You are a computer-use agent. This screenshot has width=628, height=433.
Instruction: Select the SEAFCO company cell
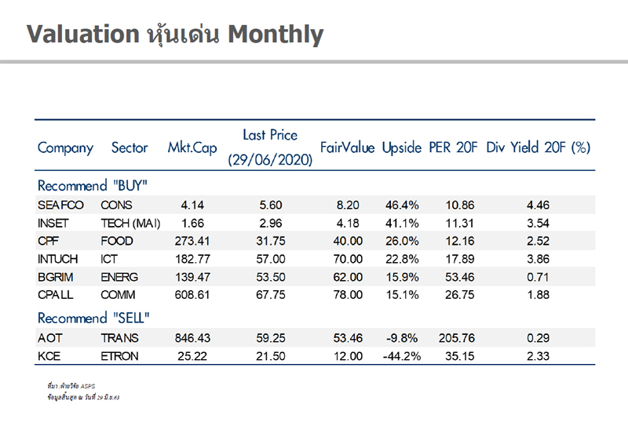60,205
